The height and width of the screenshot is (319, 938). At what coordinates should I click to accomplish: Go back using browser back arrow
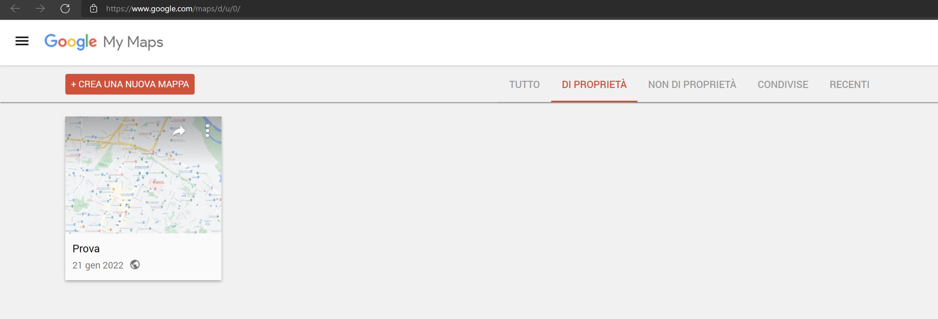click(x=15, y=8)
